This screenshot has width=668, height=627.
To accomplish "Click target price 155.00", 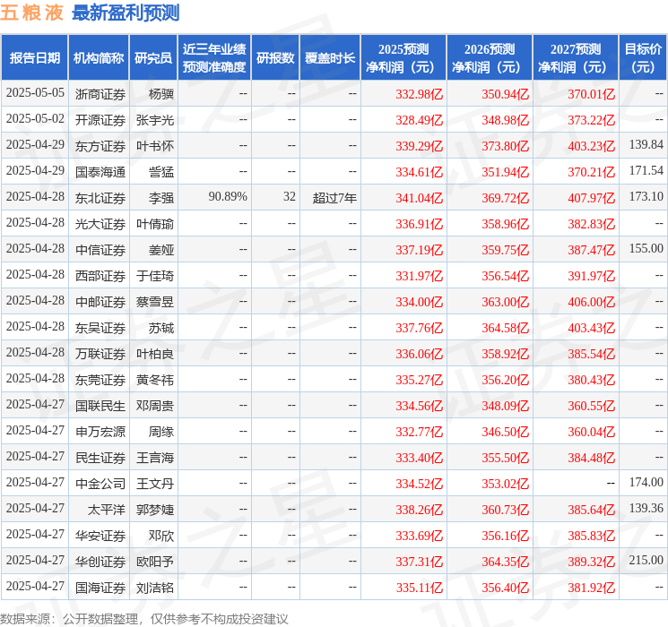I will point(646,248).
